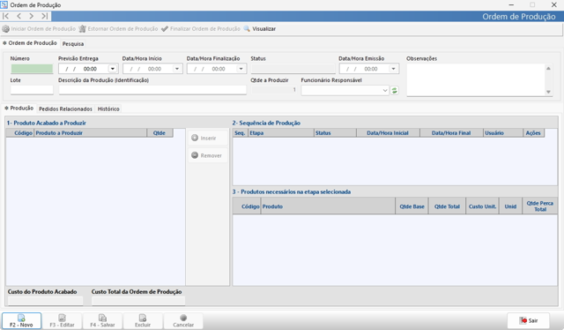Minimize the Ordem de Produção window

click(x=511, y=4)
